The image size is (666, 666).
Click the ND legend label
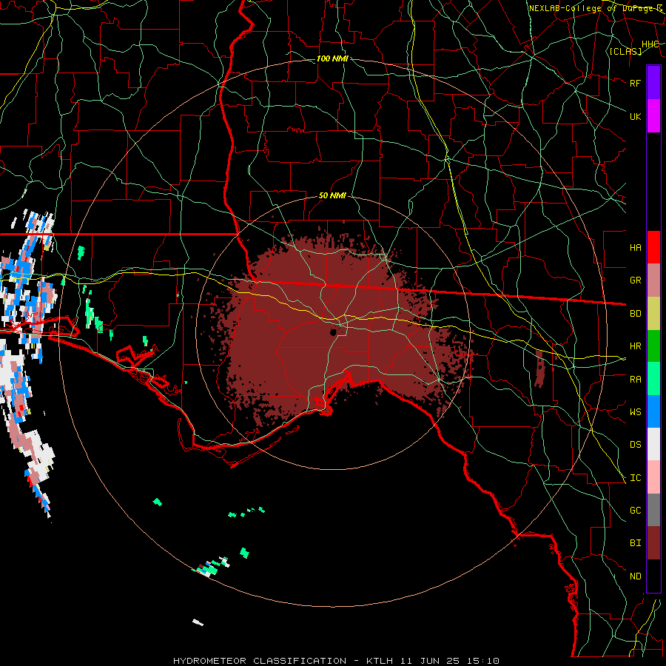(635, 576)
